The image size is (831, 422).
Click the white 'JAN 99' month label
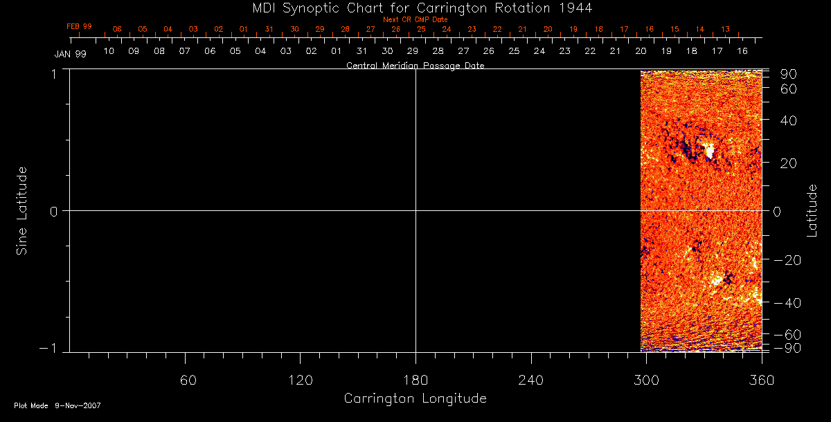point(70,54)
